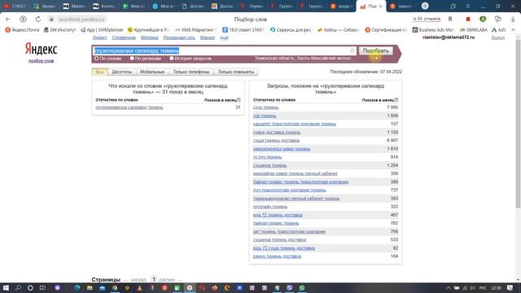The image size is (521, 293).
Task: Click the help icon beside left Показов в месяц
Action: pyautogui.click(x=239, y=99)
